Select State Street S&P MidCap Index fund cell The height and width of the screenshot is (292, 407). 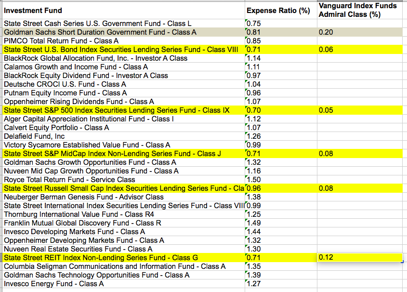click(x=124, y=154)
